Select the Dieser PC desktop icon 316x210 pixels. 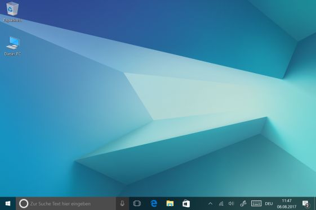click(x=13, y=46)
